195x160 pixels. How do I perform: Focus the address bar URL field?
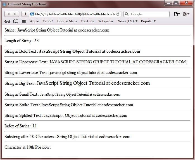pyautogui.click(x=75, y=14)
